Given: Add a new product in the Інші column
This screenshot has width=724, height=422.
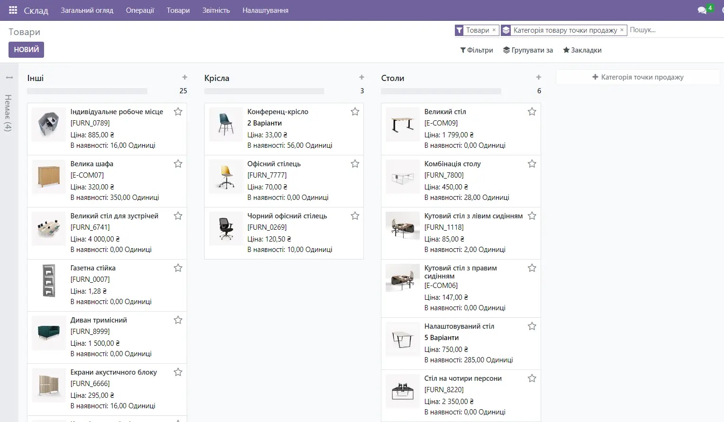Looking at the screenshot, I should (185, 77).
